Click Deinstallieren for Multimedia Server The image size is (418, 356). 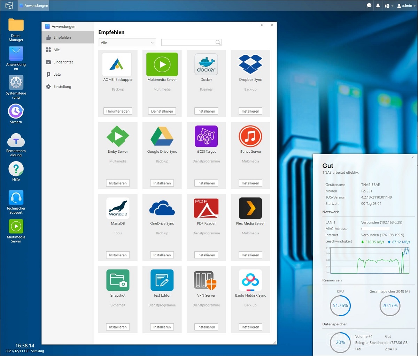(x=162, y=111)
